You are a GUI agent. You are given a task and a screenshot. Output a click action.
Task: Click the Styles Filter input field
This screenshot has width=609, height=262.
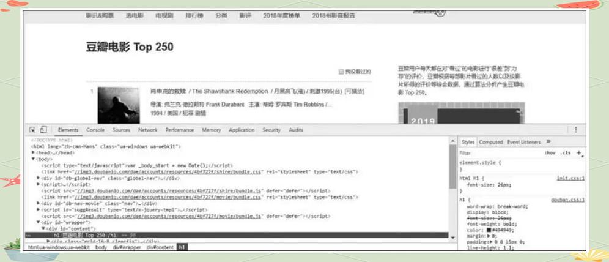coord(499,153)
